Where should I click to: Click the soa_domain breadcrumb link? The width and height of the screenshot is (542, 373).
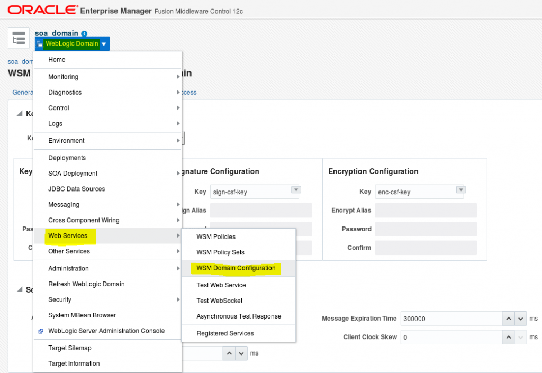21,62
